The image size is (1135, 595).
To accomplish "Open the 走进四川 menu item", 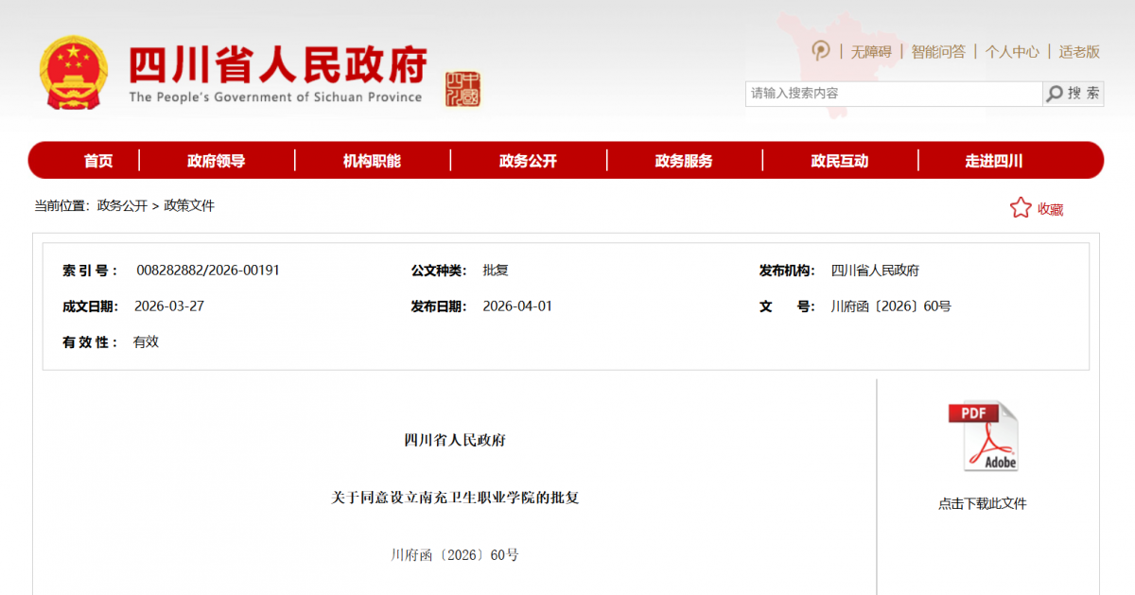I will [x=993, y=161].
